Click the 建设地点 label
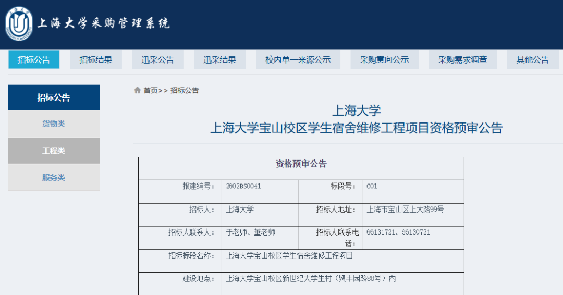This screenshot has width=563, height=295. point(199,278)
